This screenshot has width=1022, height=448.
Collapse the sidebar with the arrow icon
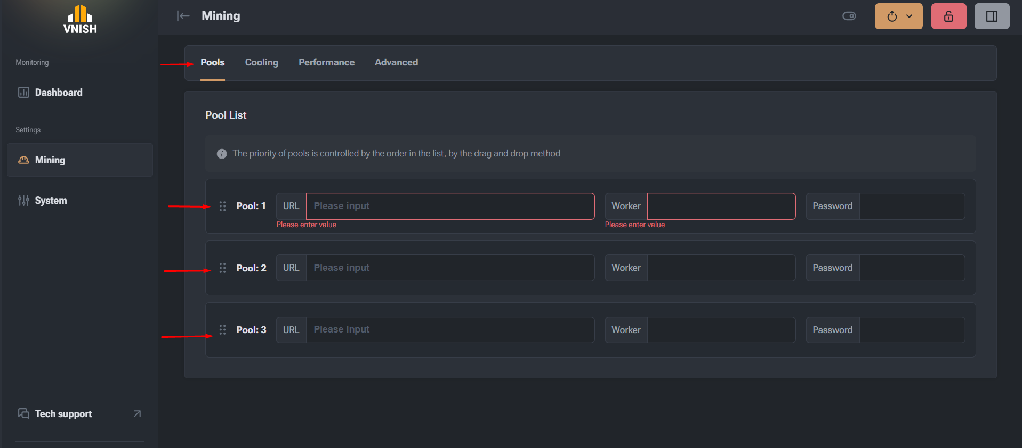point(183,16)
